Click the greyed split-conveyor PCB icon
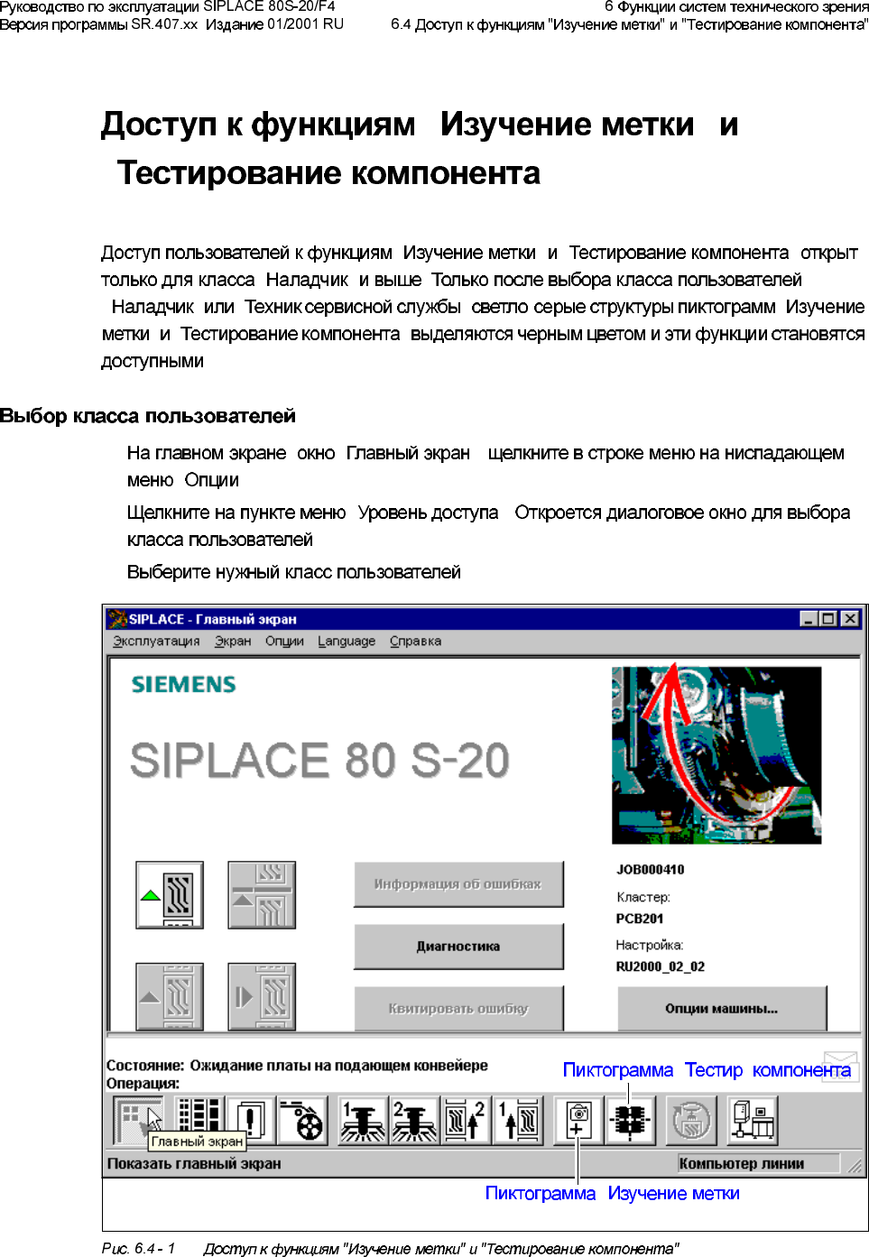Screen dimensions: 869x1257 tap(262, 895)
